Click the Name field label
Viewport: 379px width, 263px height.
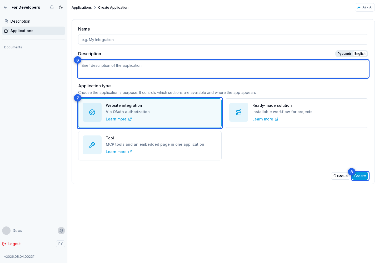[x=84, y=29]
